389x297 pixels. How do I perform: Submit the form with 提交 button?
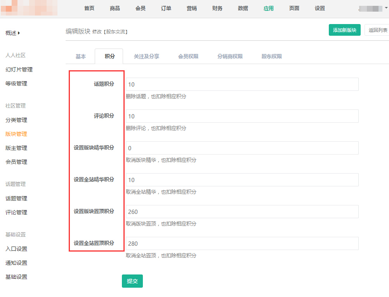pos(132,281)
